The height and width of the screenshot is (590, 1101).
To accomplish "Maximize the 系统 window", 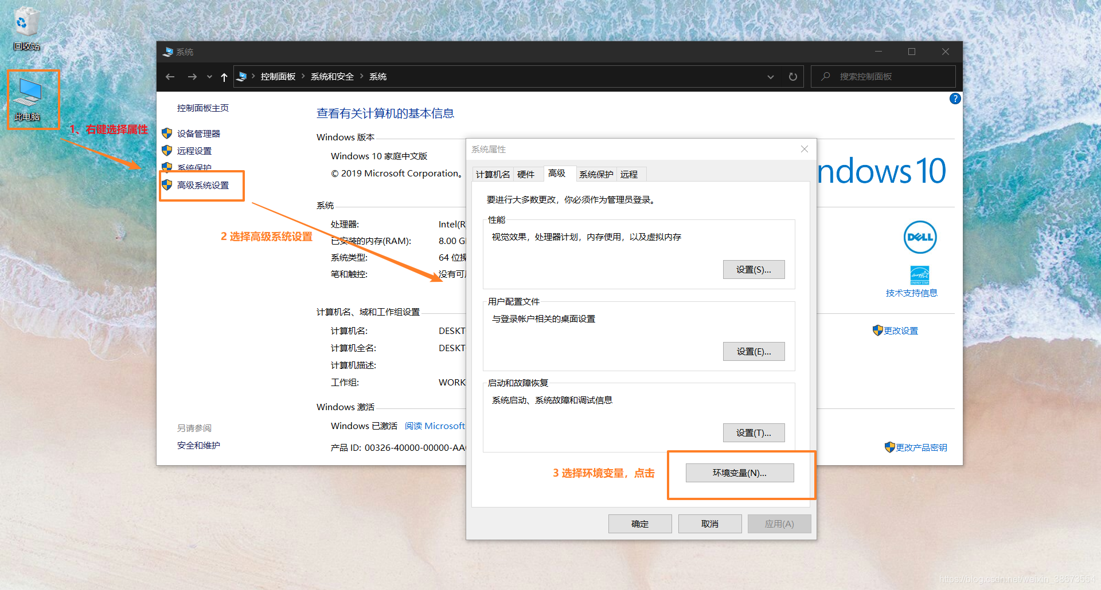I will coord(912,52).
